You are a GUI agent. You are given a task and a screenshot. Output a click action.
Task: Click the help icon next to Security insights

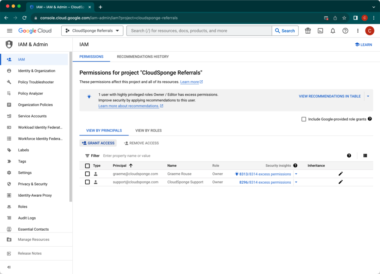pyautogui.click(x=295, y=166)
